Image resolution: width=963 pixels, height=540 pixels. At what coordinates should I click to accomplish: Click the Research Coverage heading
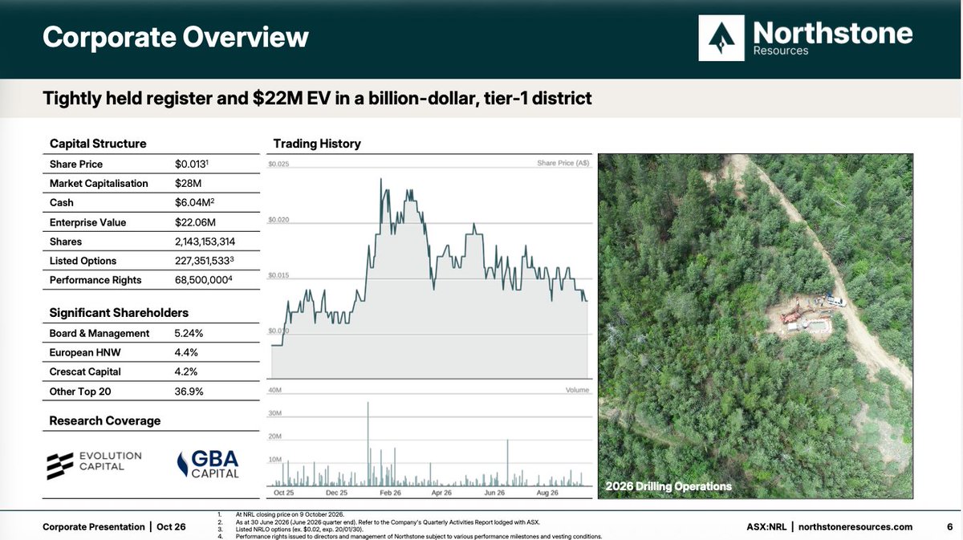105,420
